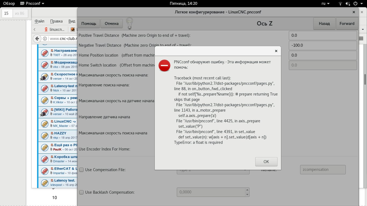Close the error dialog with the x button
The height and width of the screenshot is (206, 367).
click(x=276, y=51)
